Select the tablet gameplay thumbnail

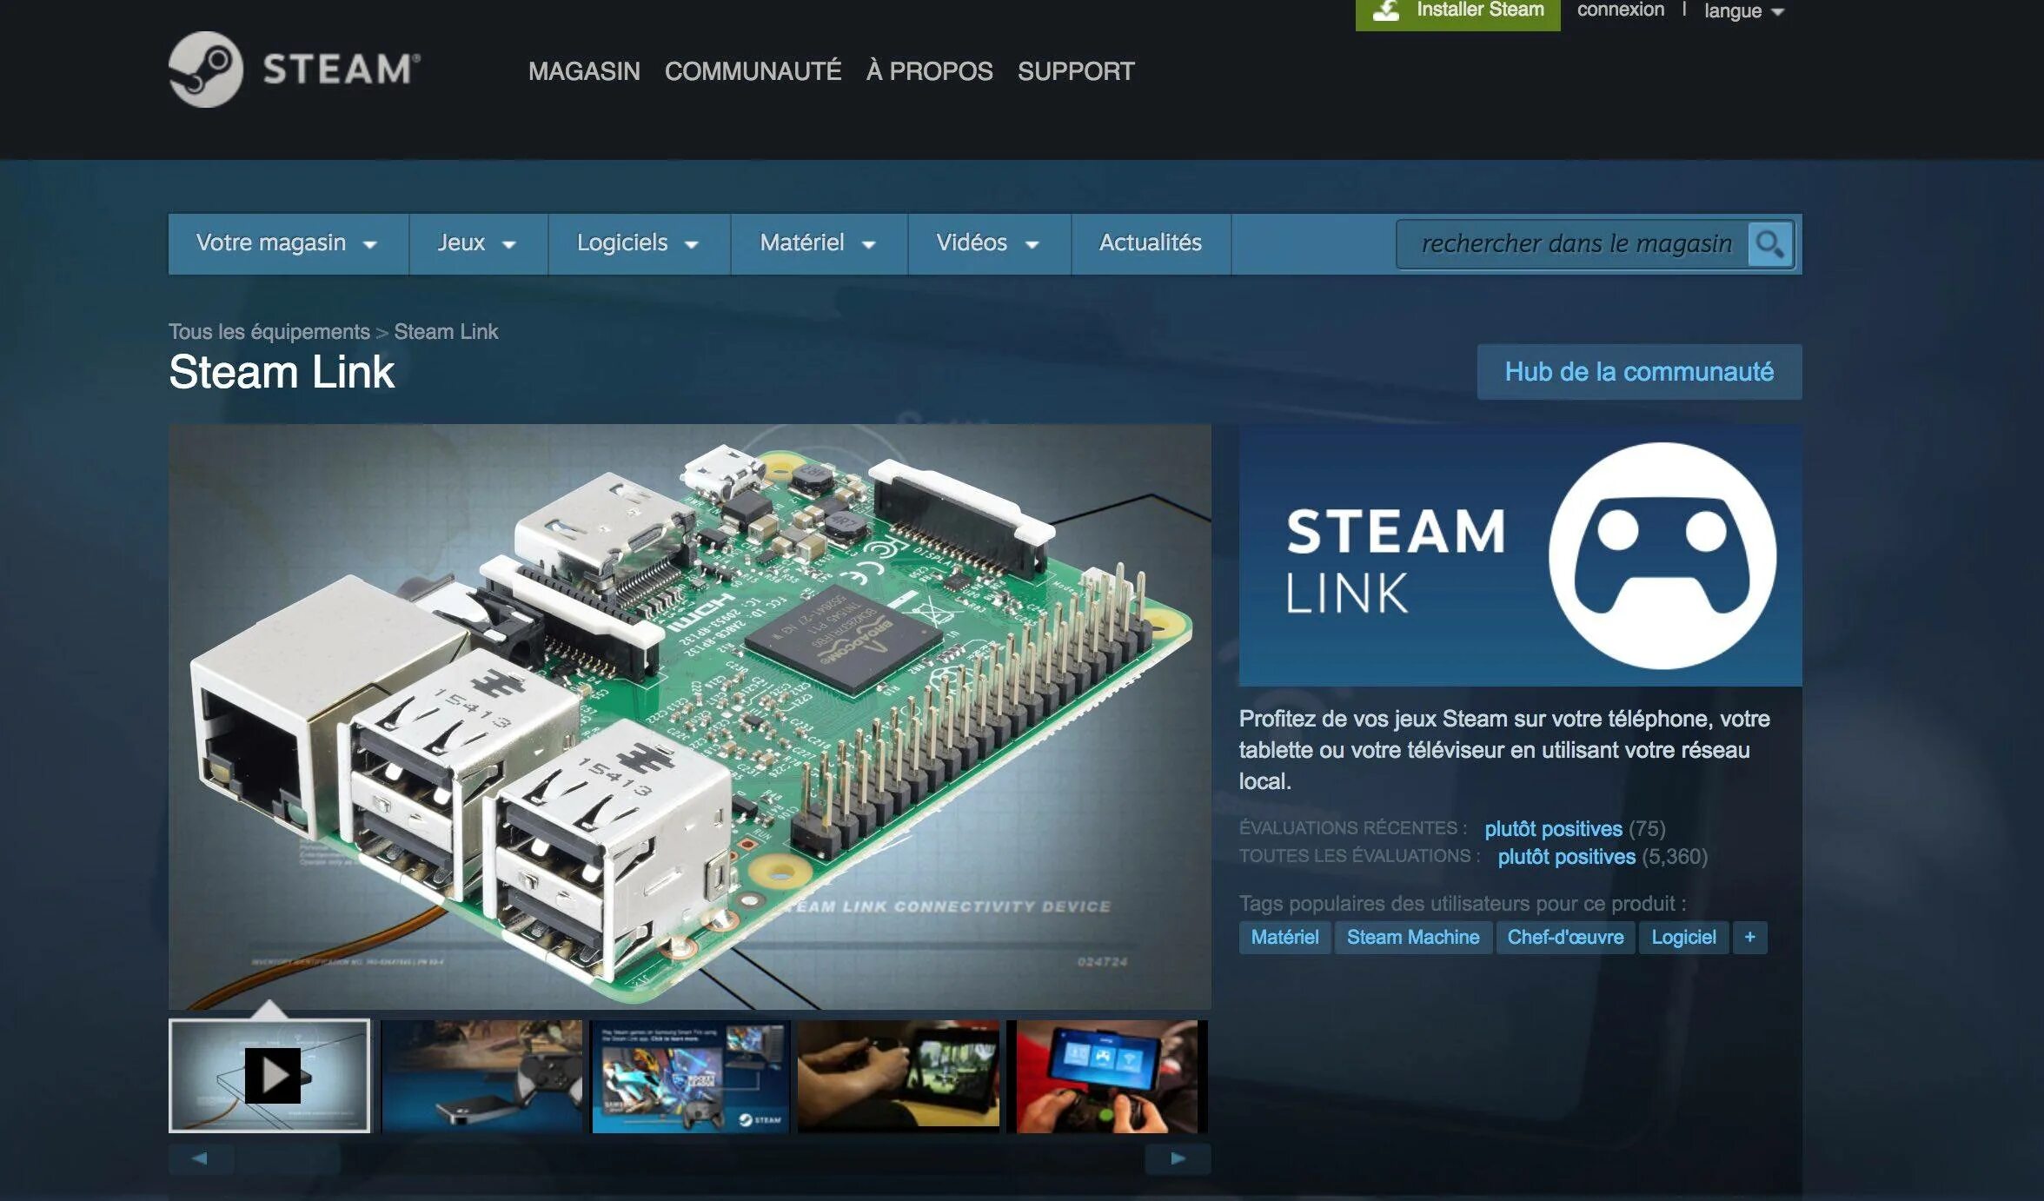[x=898, y=1076]
